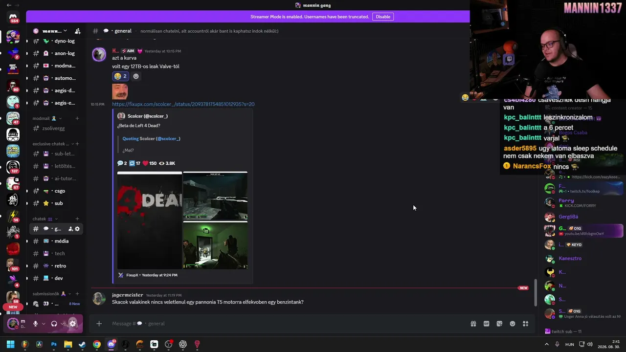
Task: Create channel in chatek category
Action: (77, 219)
